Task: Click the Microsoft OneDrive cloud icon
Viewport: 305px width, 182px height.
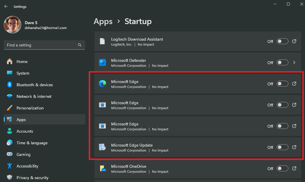Action: tap(102, 168)
